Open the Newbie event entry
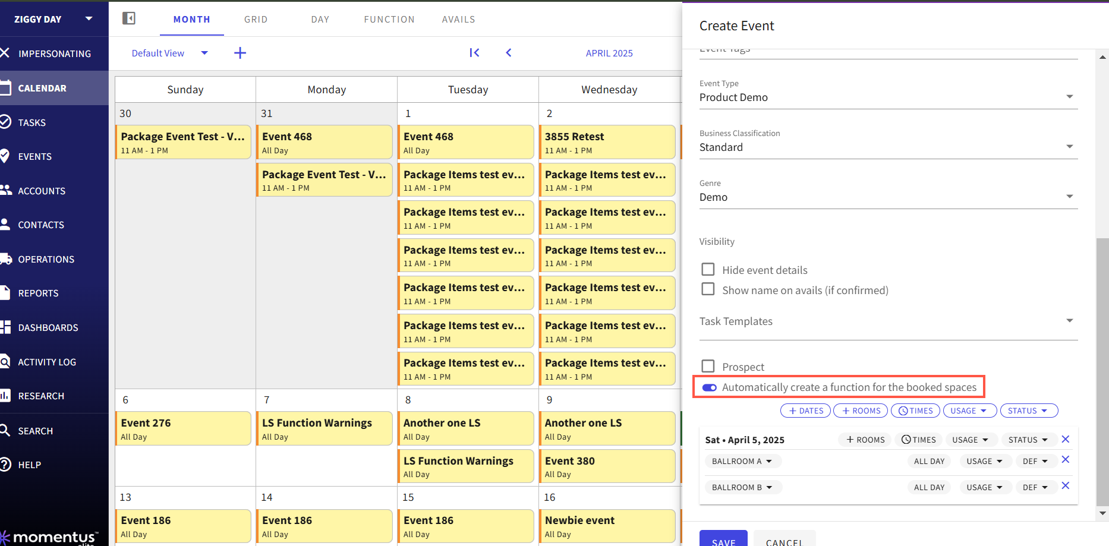 (607, 526)
